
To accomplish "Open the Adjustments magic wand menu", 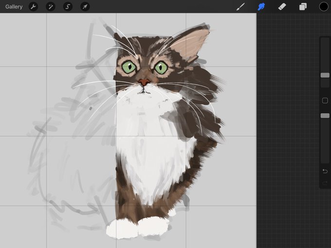I will coord(51,7).
